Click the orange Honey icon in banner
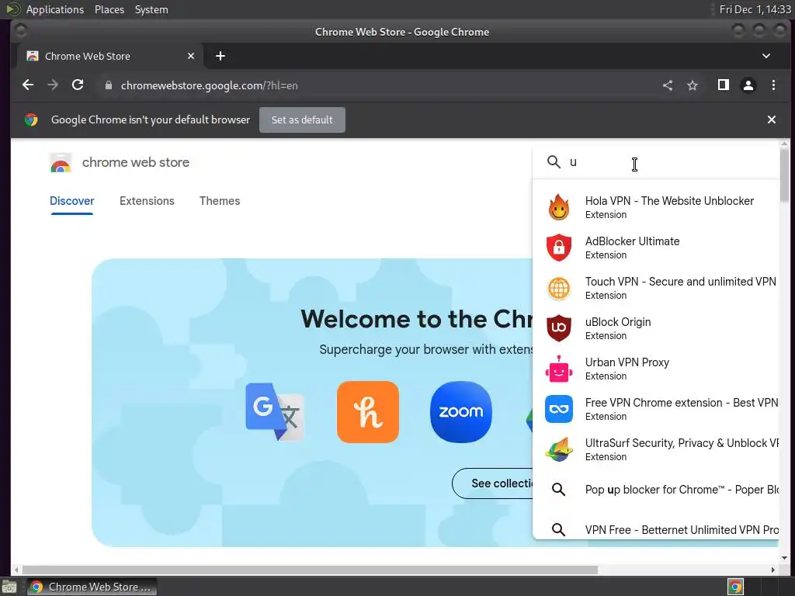Viewport: 795px width, 596px height. pyautogui.click(x=367, y=411)
